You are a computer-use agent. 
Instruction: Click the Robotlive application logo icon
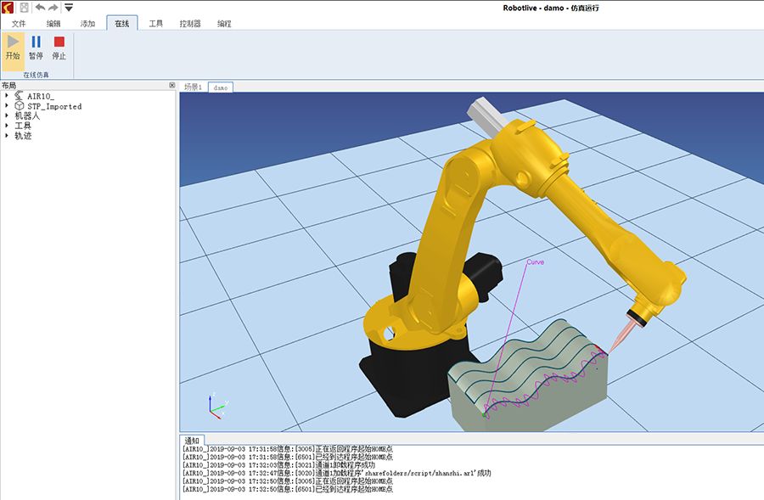[8, 7]
